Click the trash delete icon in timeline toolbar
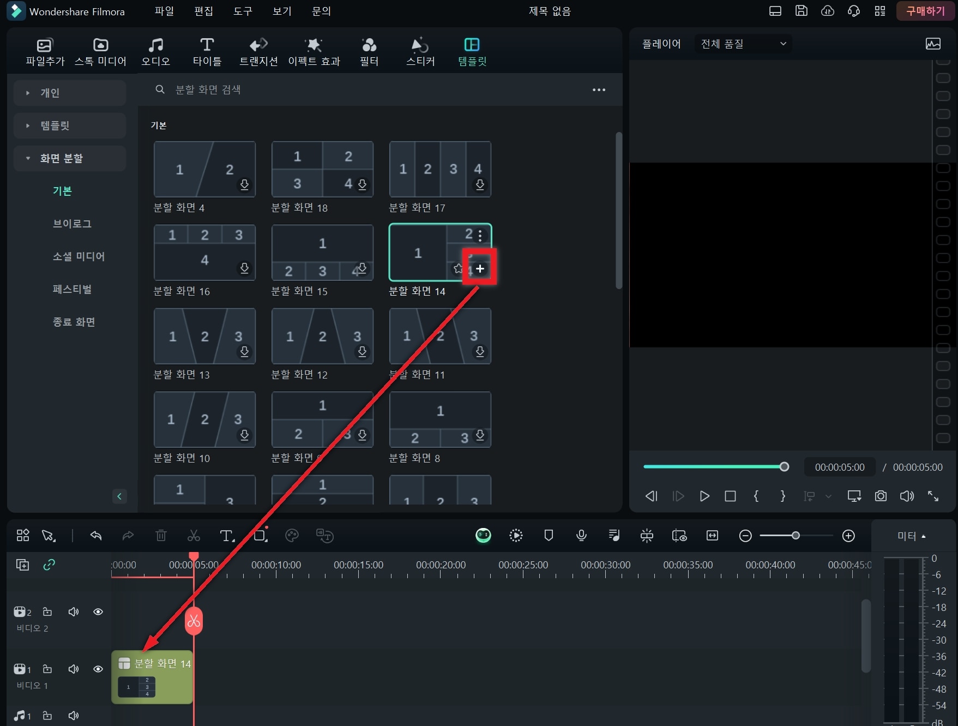The image size is (958, 726). [x=161, y=536]
